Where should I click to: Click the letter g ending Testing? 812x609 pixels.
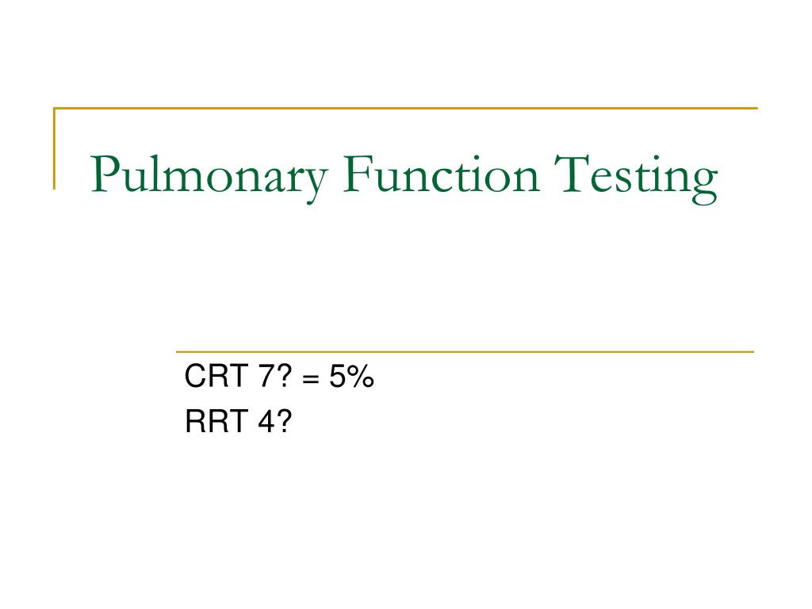tap(704, 186)
